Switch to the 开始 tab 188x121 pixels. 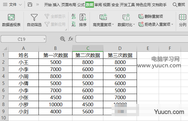48,5
